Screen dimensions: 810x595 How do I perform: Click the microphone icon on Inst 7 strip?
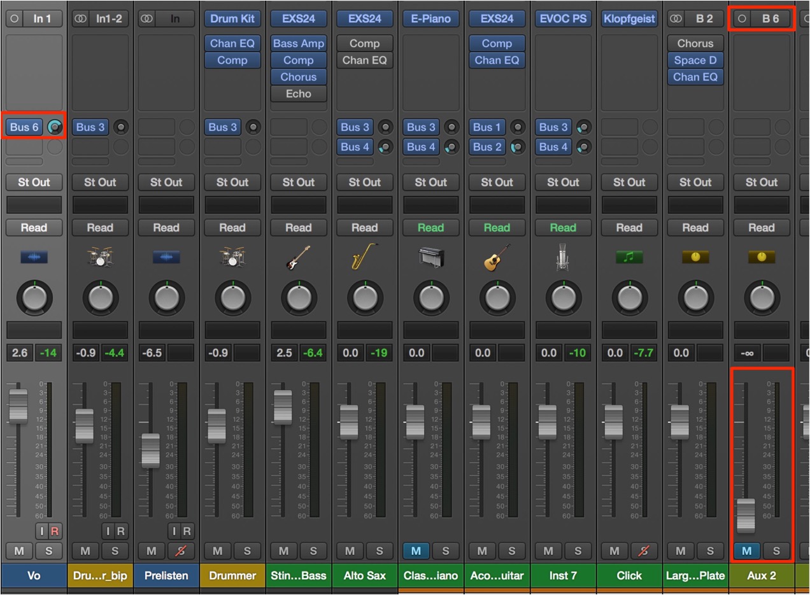[564, 257]
